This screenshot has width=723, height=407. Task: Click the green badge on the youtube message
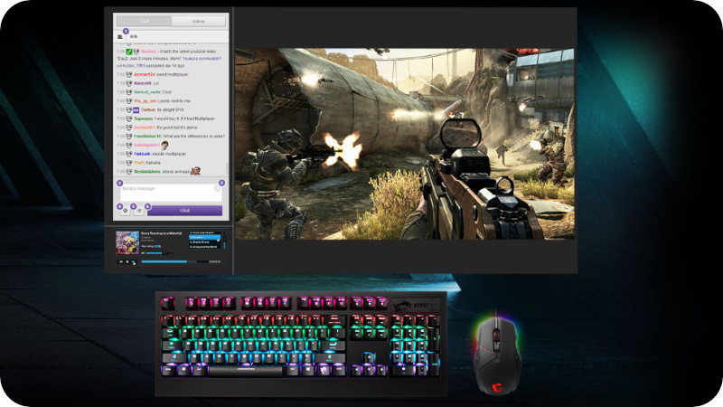[129, 52]
